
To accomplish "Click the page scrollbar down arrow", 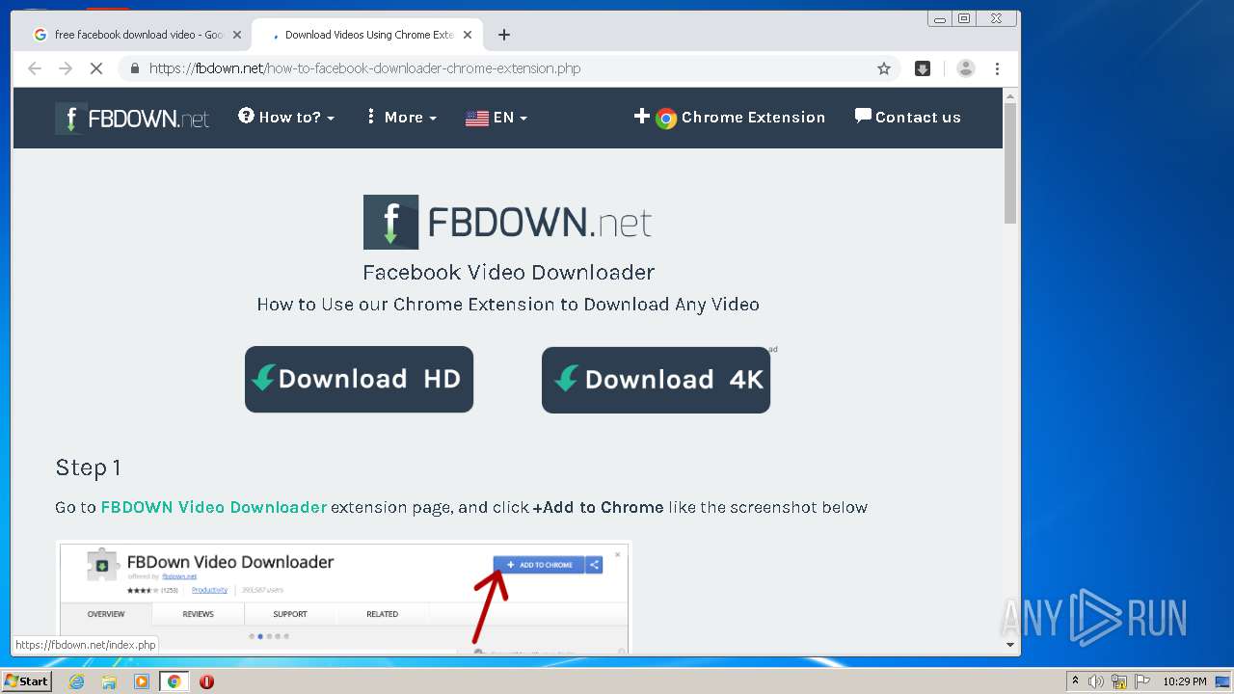I will pyautogui.click(x=1010, y=645).
